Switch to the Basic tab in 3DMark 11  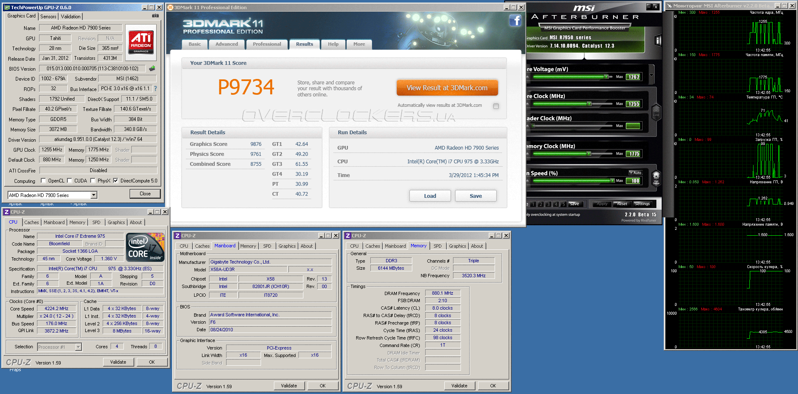click(195, 44)
